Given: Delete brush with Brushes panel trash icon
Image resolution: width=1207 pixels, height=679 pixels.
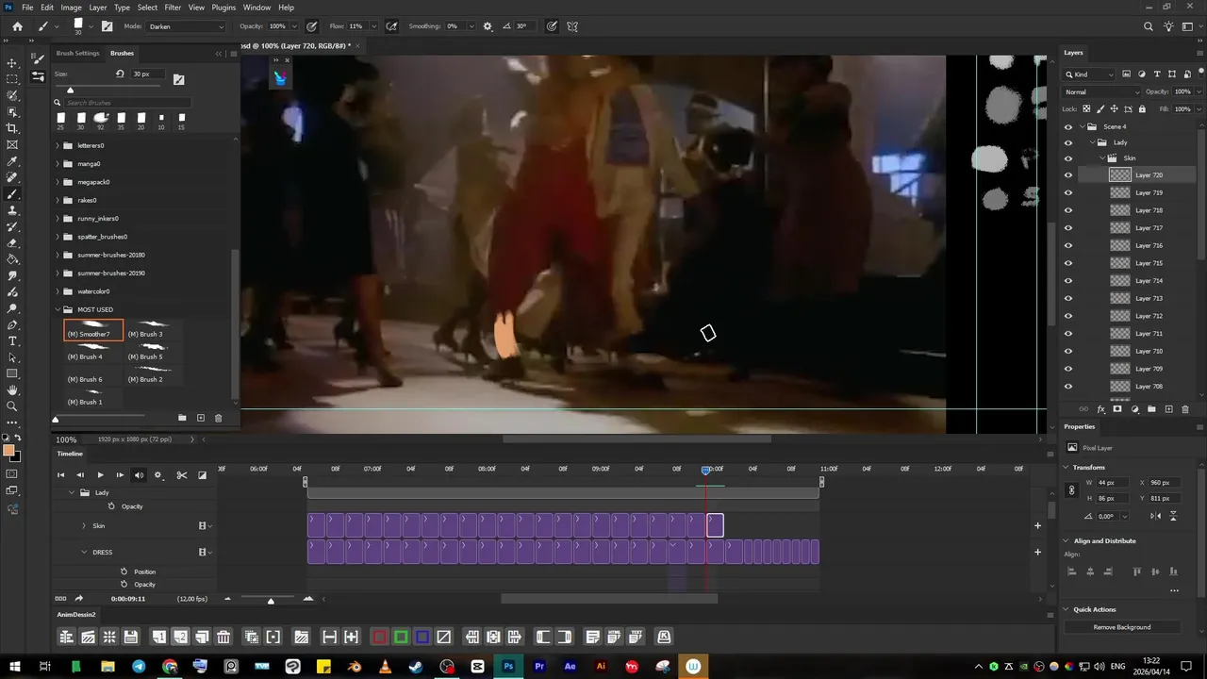Looking at the screenshot, I should 219,418.
